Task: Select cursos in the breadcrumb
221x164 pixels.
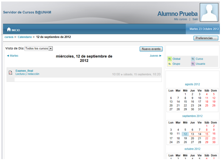Action: coord(9,37)
